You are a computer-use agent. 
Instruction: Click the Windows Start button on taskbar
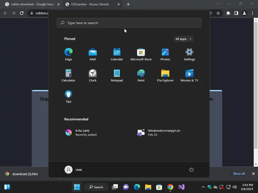tap(77, 187)
